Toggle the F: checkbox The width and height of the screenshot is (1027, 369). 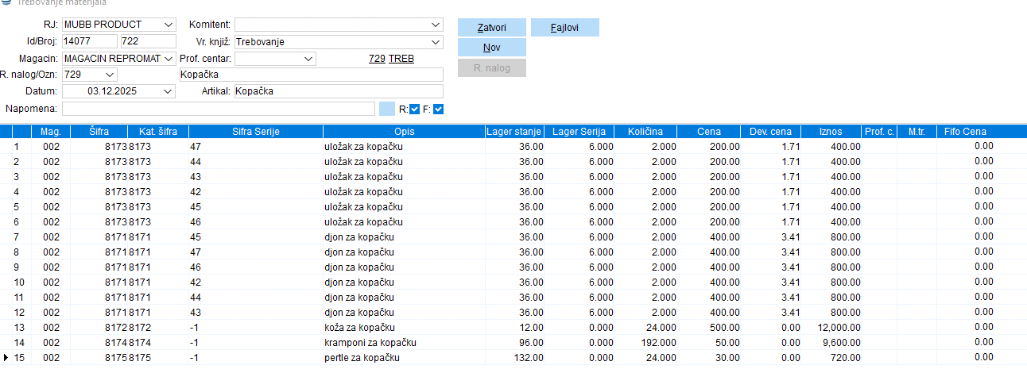[x=438, y=109]
